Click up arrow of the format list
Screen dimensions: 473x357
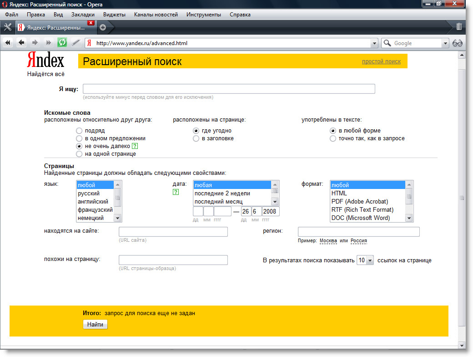409,184
